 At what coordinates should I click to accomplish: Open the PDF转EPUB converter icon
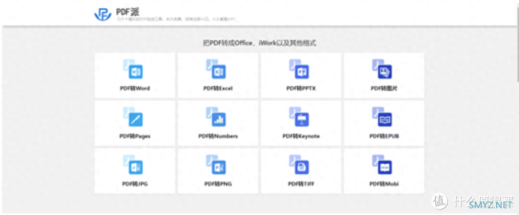tap(382, 117)
